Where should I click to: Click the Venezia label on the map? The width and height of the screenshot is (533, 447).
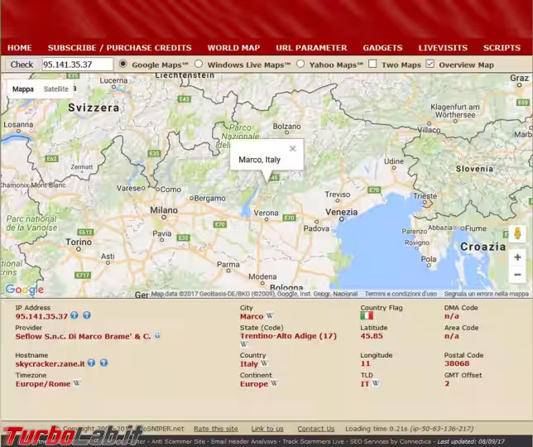pos(341,212)
